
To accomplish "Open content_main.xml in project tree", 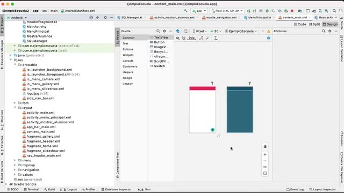I will click(41, 132).
